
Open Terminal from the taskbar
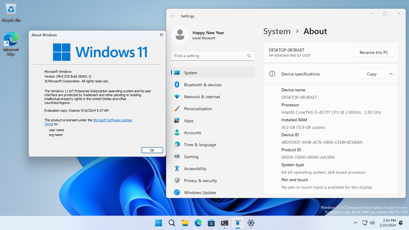(x=225, y=223)
